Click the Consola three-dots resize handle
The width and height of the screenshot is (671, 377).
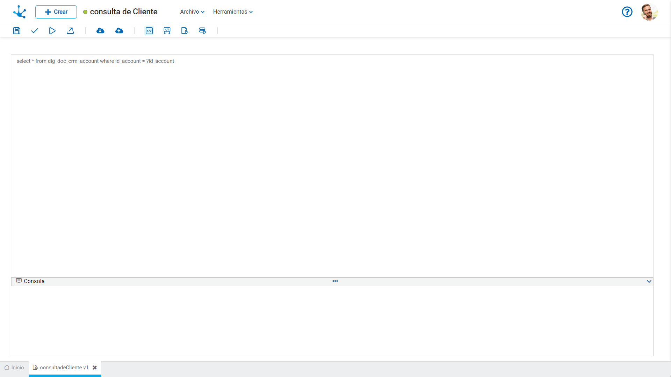coord(335,281)
